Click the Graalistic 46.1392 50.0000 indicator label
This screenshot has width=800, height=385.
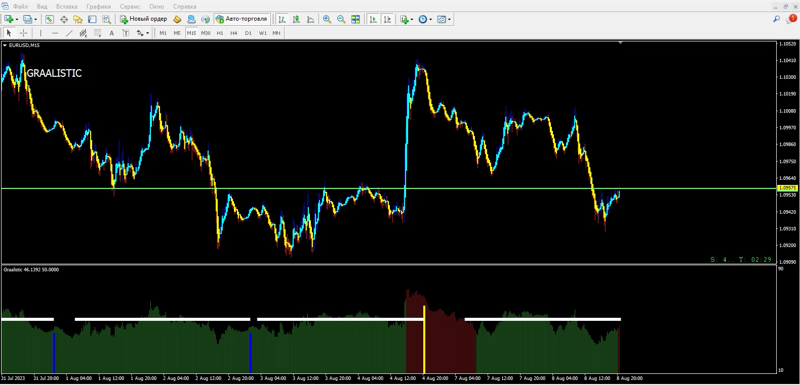click(x=31, y=270)
